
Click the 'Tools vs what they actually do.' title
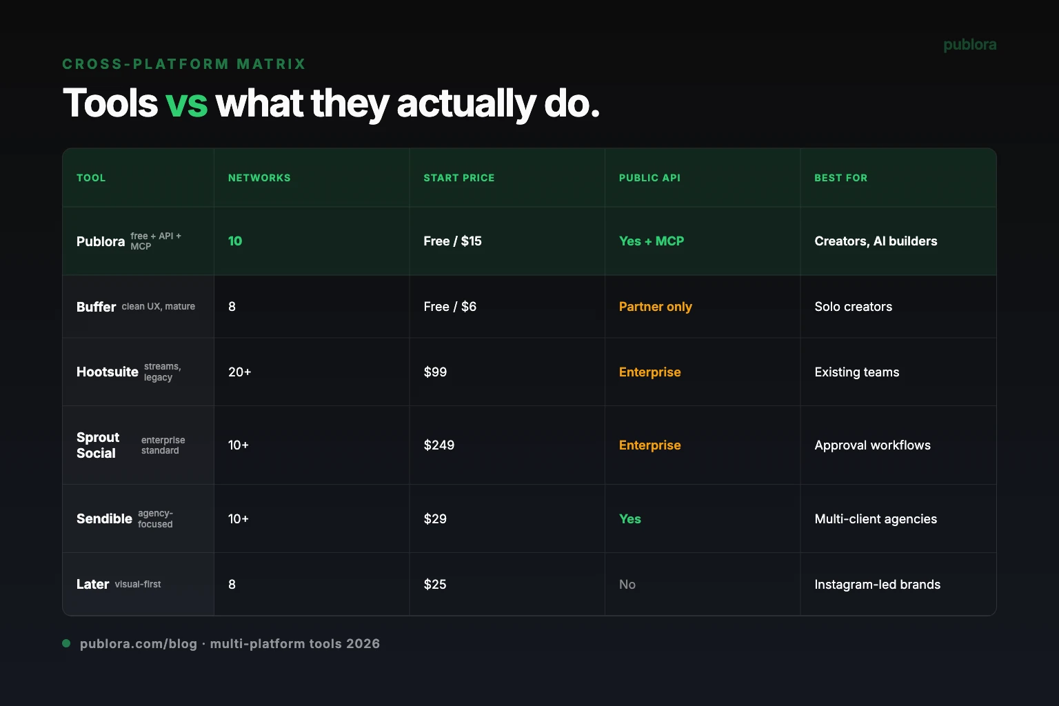click(x=331, y=103)
